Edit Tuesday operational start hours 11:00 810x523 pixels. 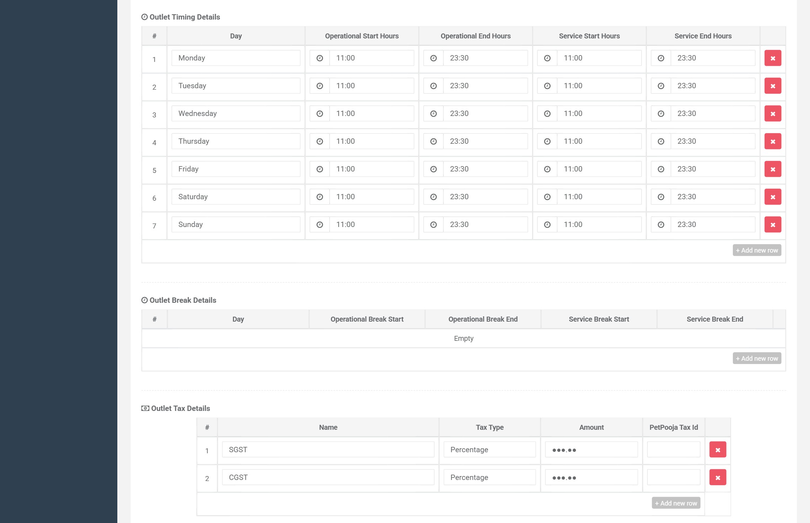(x=372, y=86)
